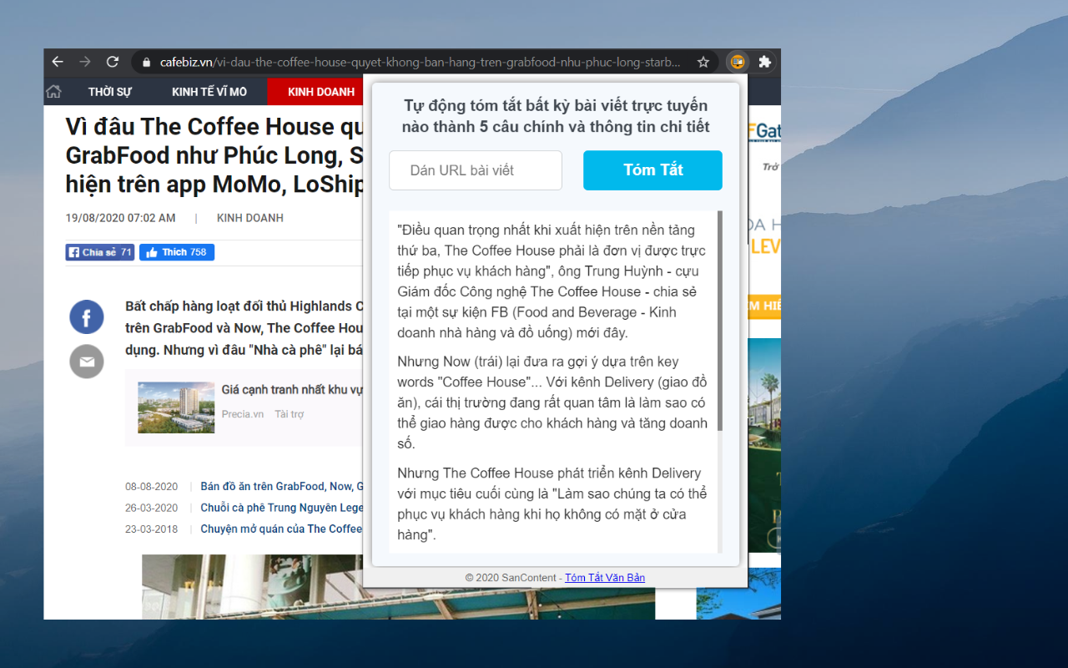Click the Facebook Thích 758 button
This screenshot has height=668, width=1068.
(177, 252)
